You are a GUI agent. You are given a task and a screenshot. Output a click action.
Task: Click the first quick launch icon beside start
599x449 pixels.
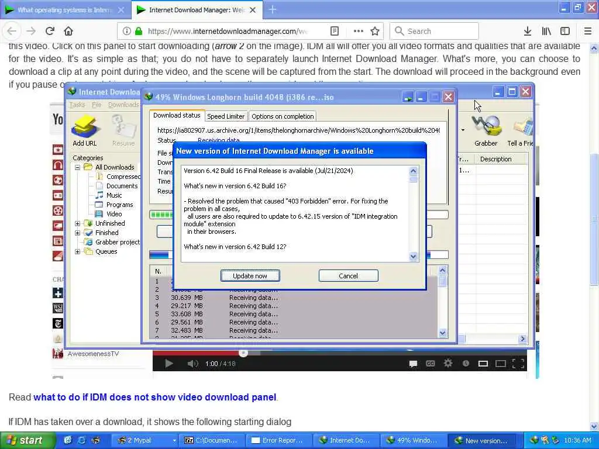click(x=68, y=440)
